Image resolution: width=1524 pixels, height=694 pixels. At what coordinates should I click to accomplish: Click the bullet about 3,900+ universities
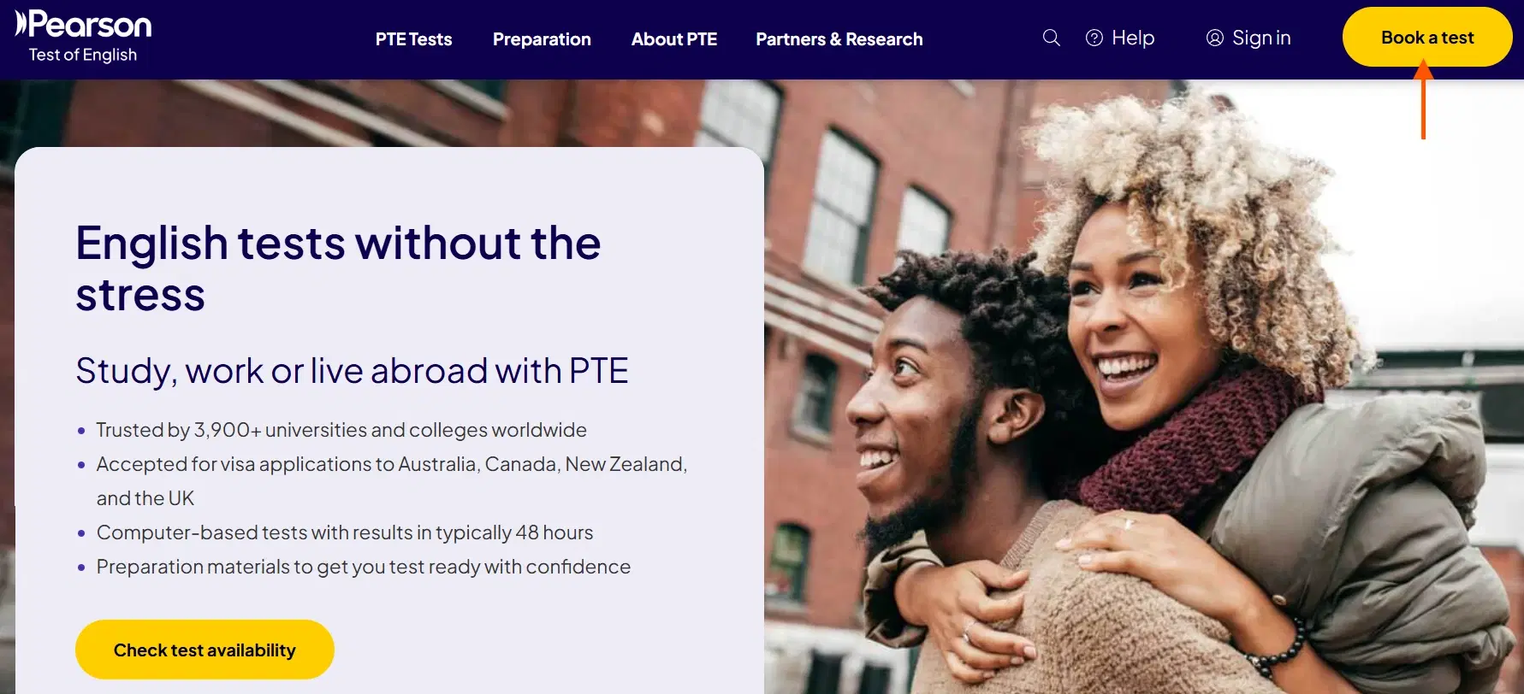[x=341, y=430]
